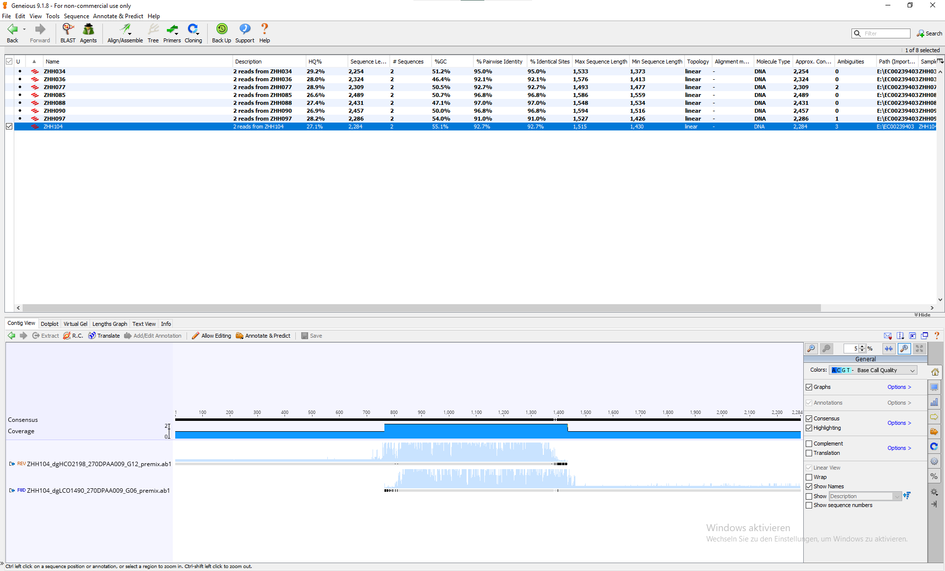
Task: Click the Translate tool
Action: coord(104,336)
